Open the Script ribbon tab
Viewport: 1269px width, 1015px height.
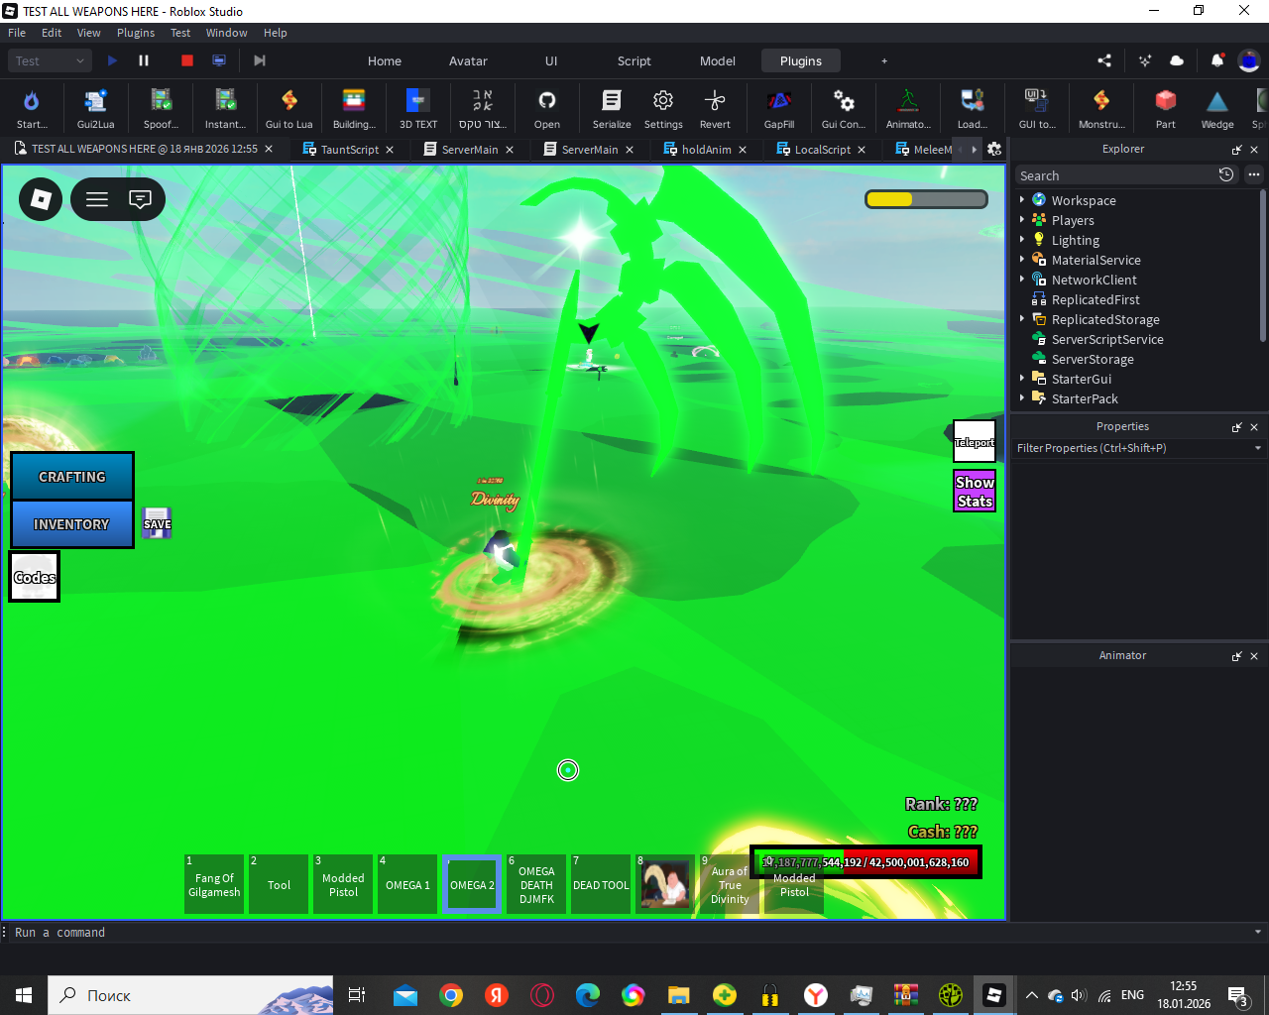coord(634,60)
